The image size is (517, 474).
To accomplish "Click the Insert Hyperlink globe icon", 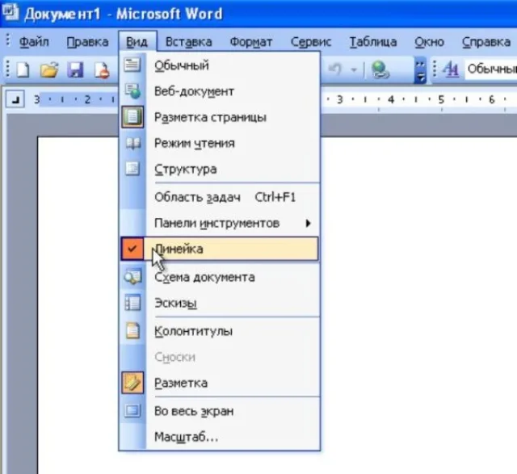I will coord(380,70).
